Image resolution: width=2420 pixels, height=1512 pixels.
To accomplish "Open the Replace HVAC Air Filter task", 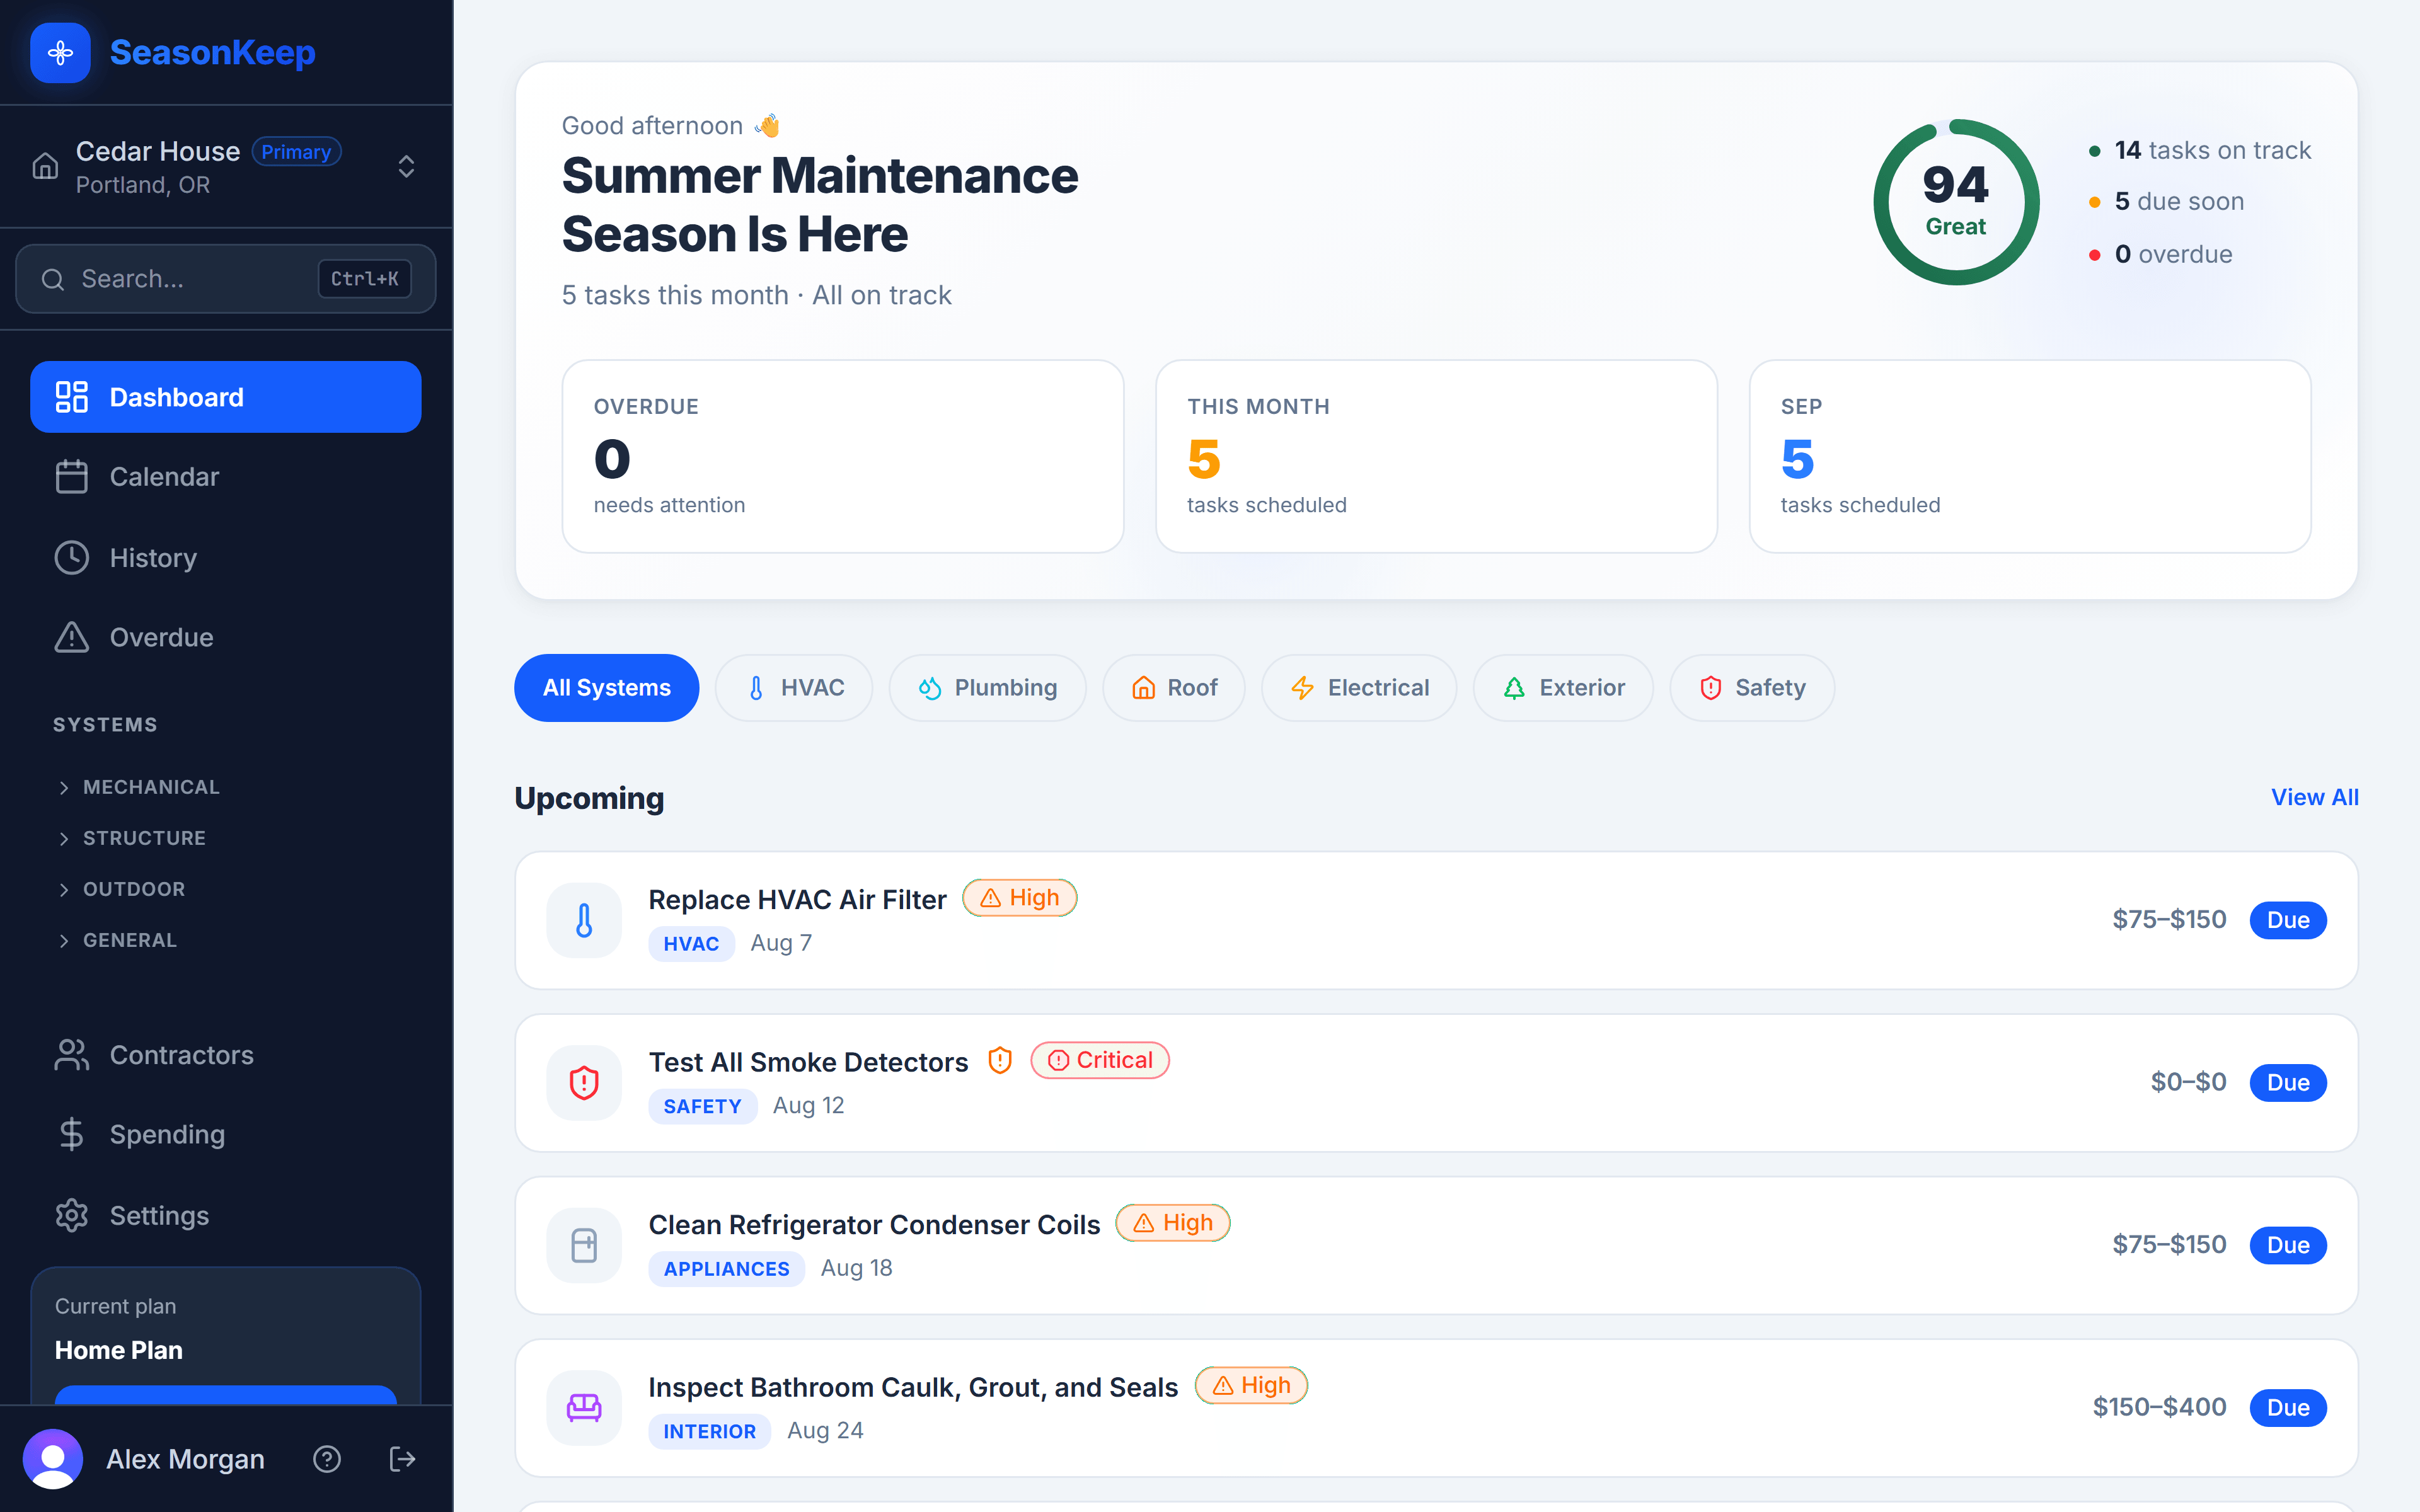I will point(1436,920).
